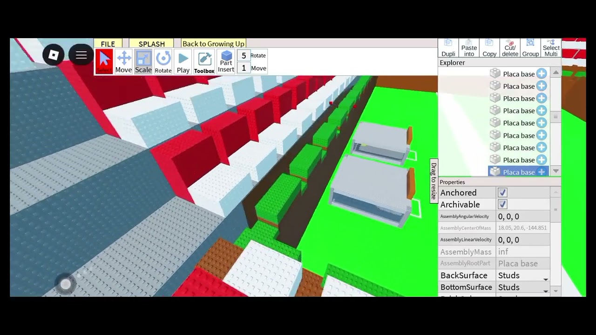The width and height of the screenshot is (596, 335).
Task: Group the selected parts
Action: (530, 48)
